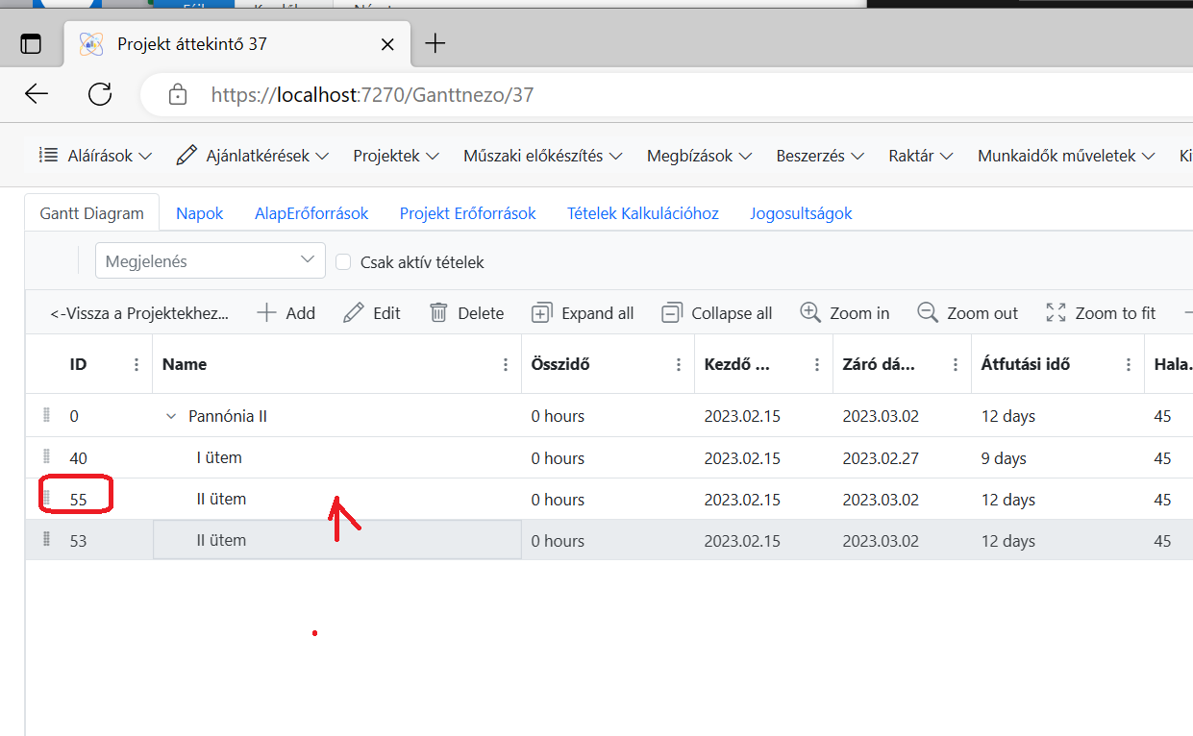1193x736 pixels.
Task: Switch to the Napok tab
Action: coord(199,213)
